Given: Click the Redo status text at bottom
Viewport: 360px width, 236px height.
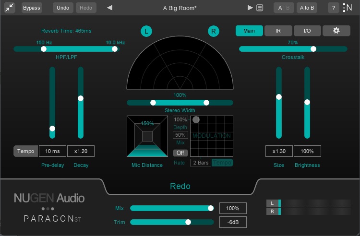Looking at the screenshot, I should click(x=180, y=186).
